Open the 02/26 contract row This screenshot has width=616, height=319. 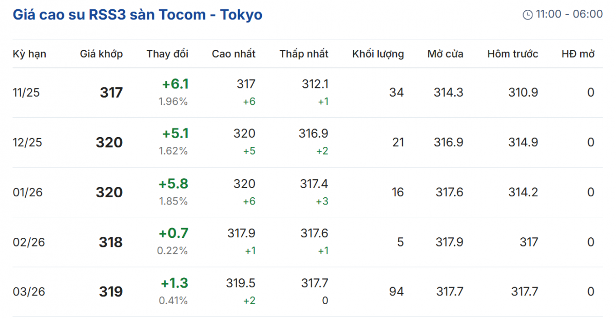[29, 242]
